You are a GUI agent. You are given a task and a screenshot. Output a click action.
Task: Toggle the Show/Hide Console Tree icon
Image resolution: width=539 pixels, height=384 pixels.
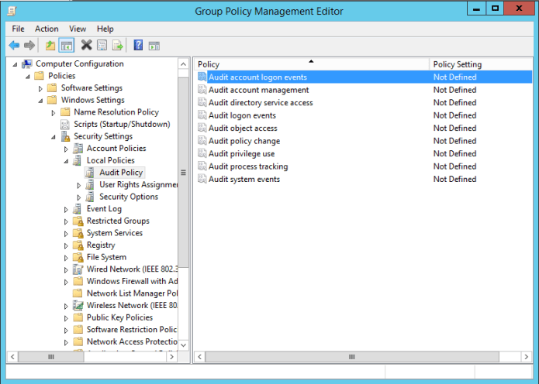[67, 46]
